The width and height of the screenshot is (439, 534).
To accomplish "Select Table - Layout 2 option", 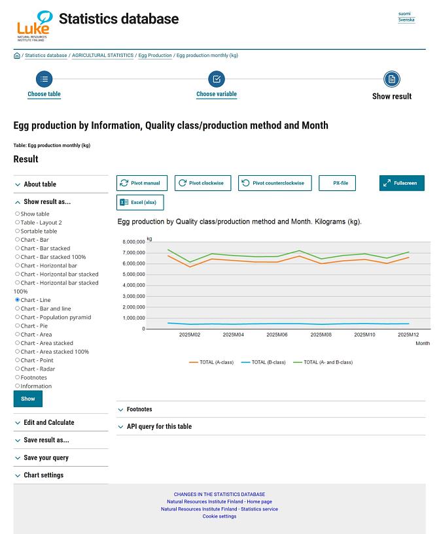I will pos(17,222).
